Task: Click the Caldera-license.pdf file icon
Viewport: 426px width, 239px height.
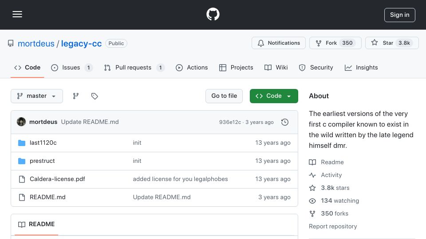Action: pos(22,179)
